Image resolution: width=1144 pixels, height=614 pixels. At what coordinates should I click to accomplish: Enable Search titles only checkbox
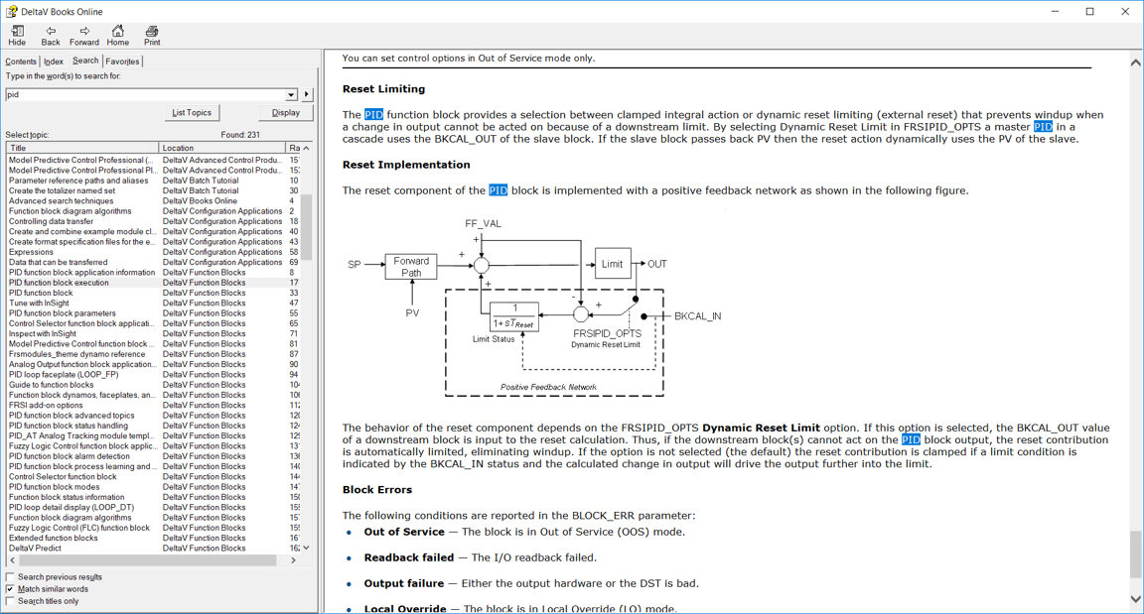click(x=10, y=601)
